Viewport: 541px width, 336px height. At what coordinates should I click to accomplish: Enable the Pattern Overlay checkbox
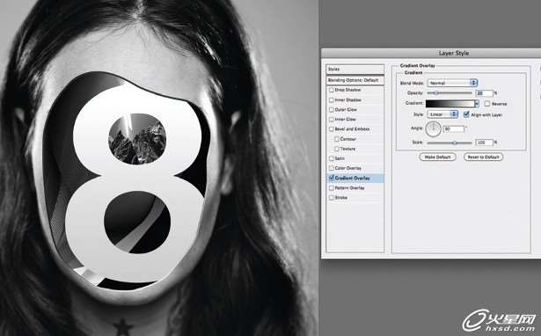click(x=332, y=188)
